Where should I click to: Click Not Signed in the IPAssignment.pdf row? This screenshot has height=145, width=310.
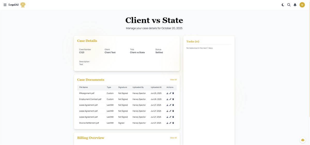(x=123, y=93)
